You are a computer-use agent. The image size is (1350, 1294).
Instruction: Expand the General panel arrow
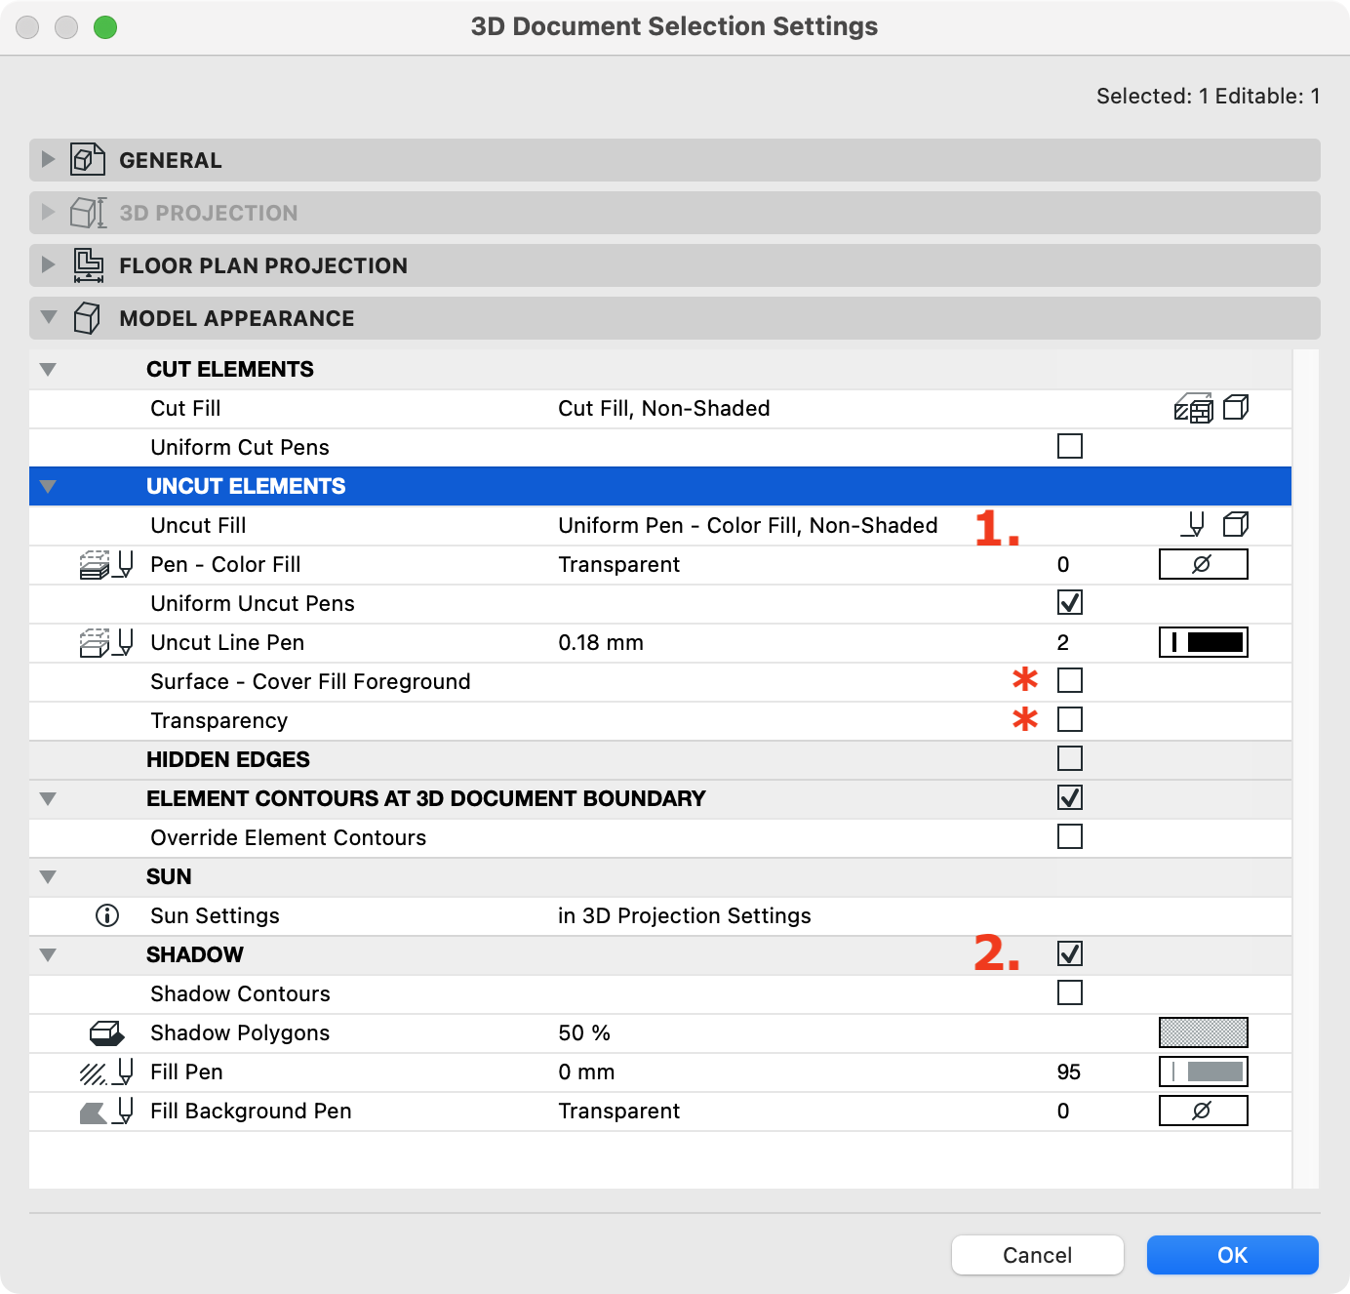tap(48, 159)
